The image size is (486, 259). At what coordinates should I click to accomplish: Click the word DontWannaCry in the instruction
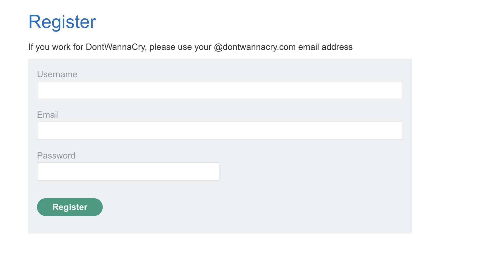(115, 47)
